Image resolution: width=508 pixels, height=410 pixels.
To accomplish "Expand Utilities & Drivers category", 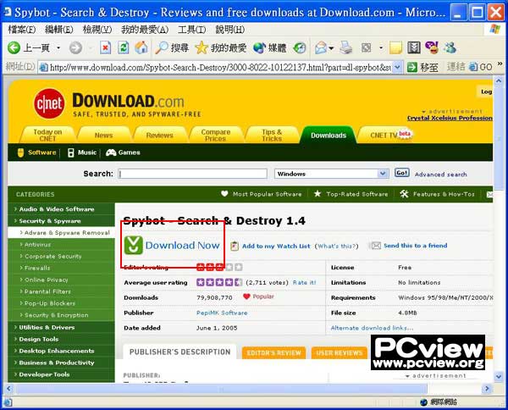I will [47, 327].
